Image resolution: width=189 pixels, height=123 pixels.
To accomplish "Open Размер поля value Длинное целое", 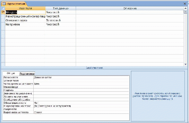I will pos(81,78).
